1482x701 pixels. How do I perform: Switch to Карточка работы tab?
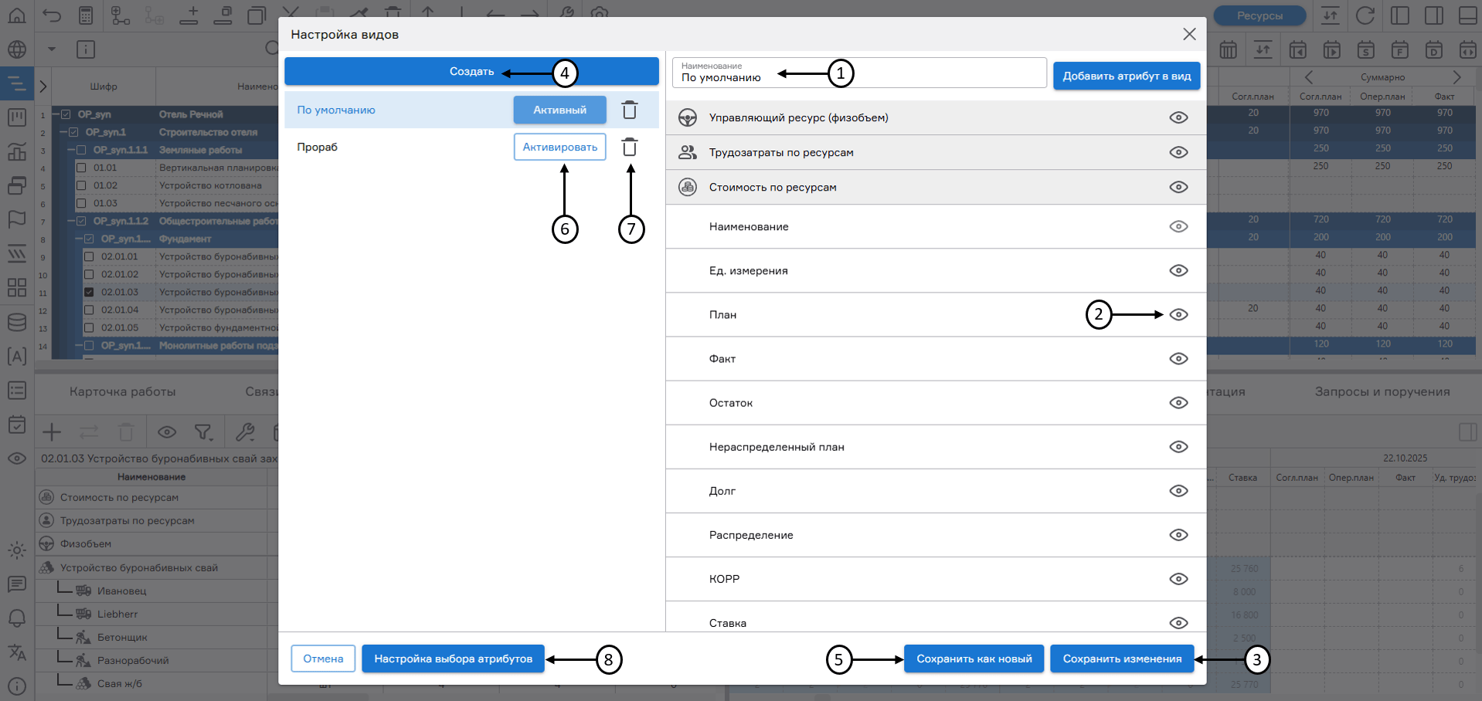pos(122,392)
